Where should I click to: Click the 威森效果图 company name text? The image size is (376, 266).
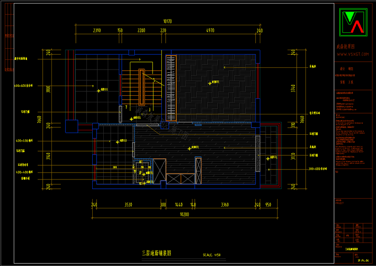click(345, 47)
